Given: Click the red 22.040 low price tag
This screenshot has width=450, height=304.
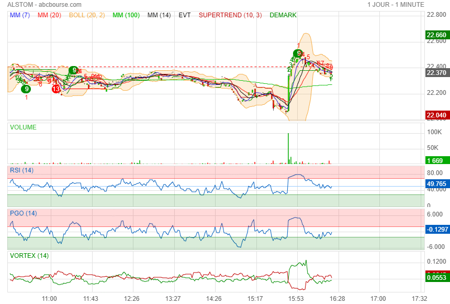Looking at the screenshot, I should pyautogui.click(x=436, y=115).
